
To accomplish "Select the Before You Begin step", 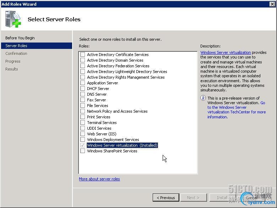I will point(20,38).
